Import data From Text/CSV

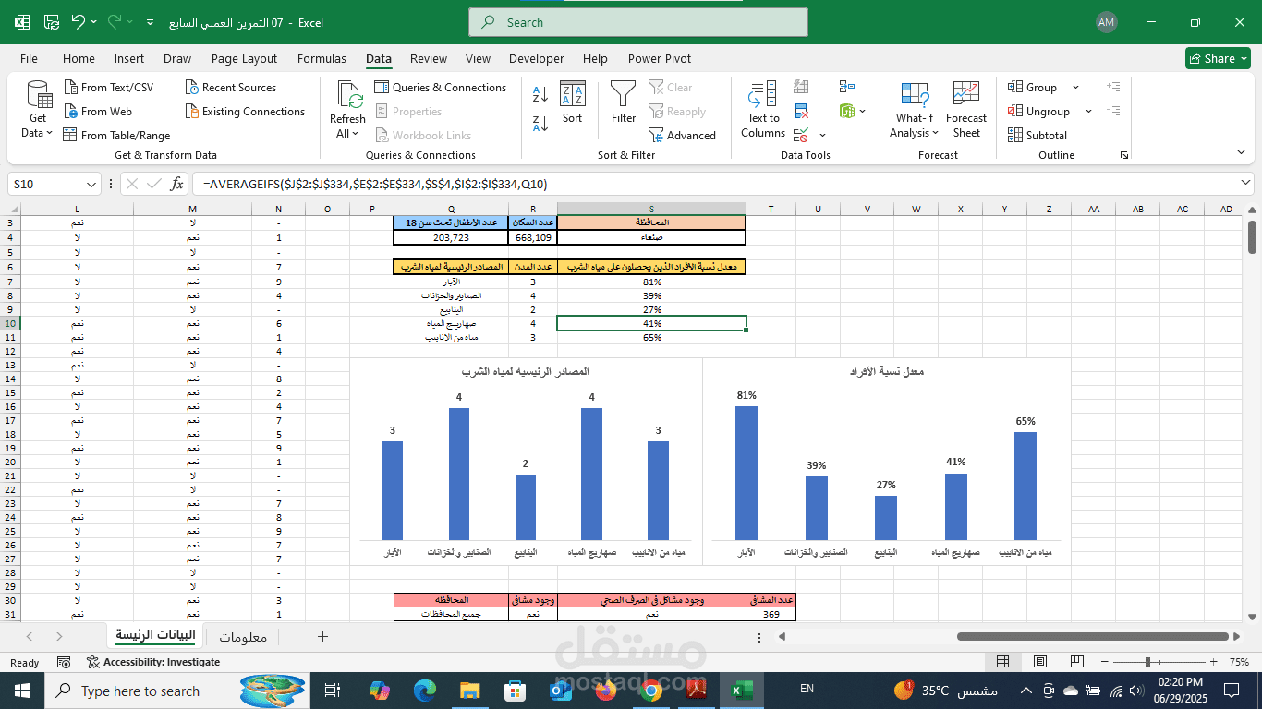tap(109, 88)
